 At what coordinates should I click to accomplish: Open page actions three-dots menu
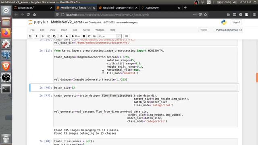(x=195, y=14)
